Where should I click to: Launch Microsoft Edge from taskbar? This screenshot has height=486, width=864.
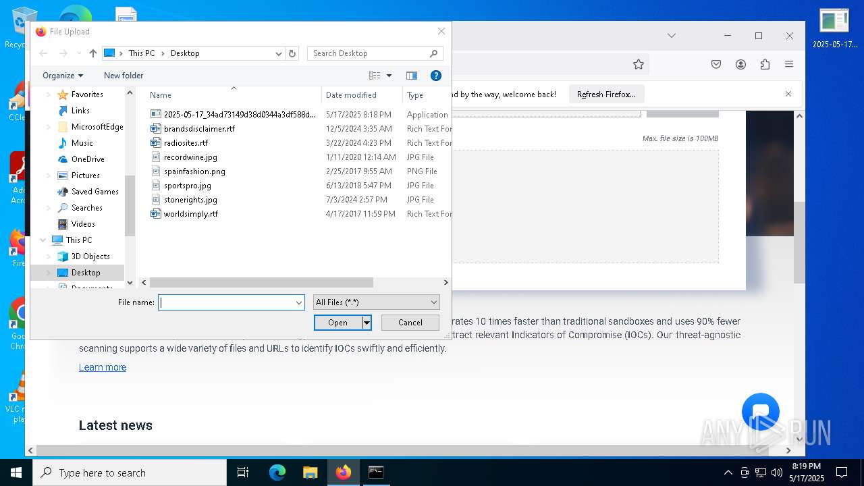tap(277, 473)
